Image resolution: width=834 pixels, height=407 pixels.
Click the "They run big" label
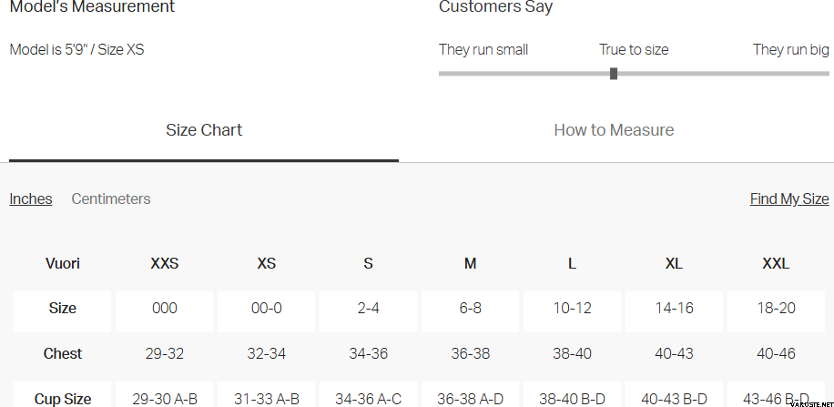click(x=790, y=49)
